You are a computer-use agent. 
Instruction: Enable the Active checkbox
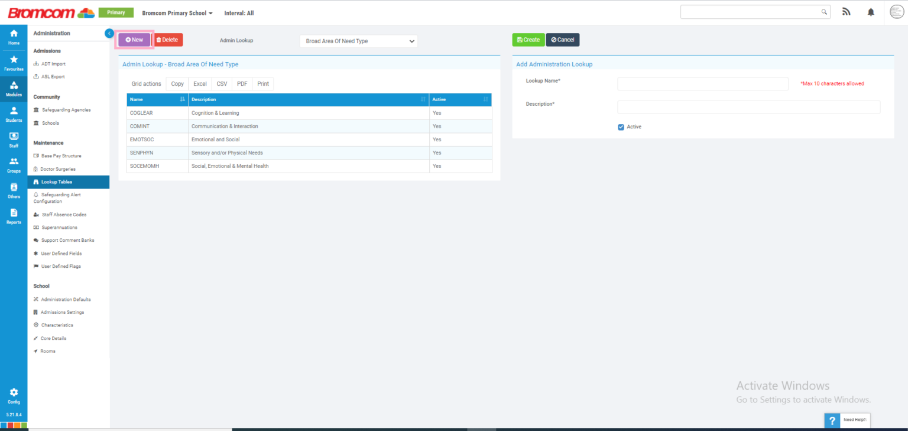pyautogui.click(x=621, y=127)
